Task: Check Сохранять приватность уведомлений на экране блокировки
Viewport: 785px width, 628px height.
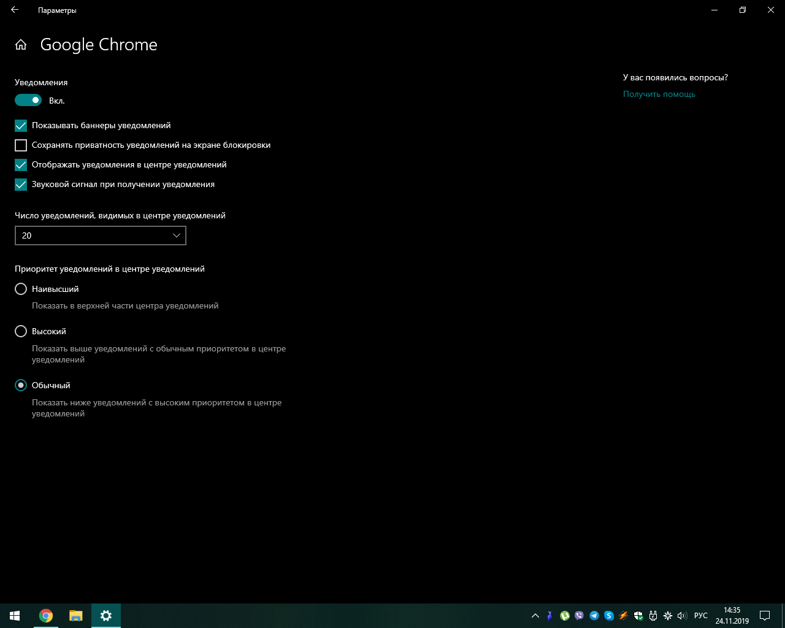Action: (x=21, y=145)
